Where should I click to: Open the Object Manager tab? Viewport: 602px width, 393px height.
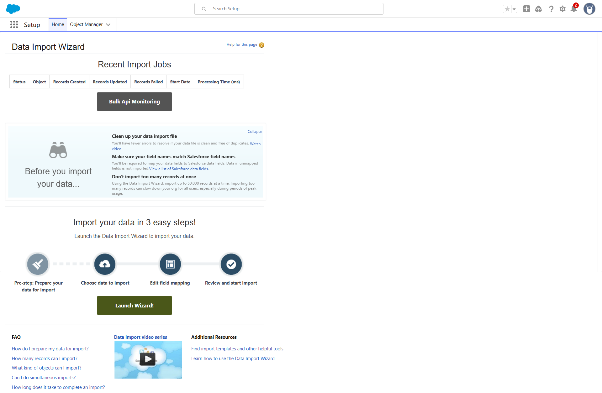[x=86, y=24]
